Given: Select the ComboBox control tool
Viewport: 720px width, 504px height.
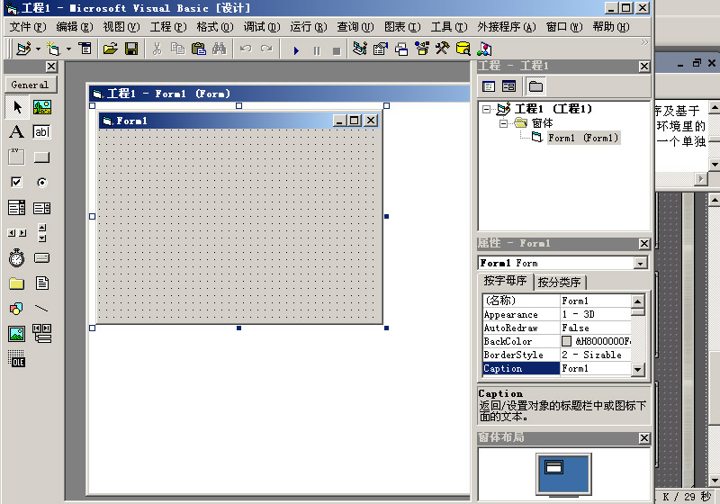Looking at the screenshot, I should pos(17,208).
